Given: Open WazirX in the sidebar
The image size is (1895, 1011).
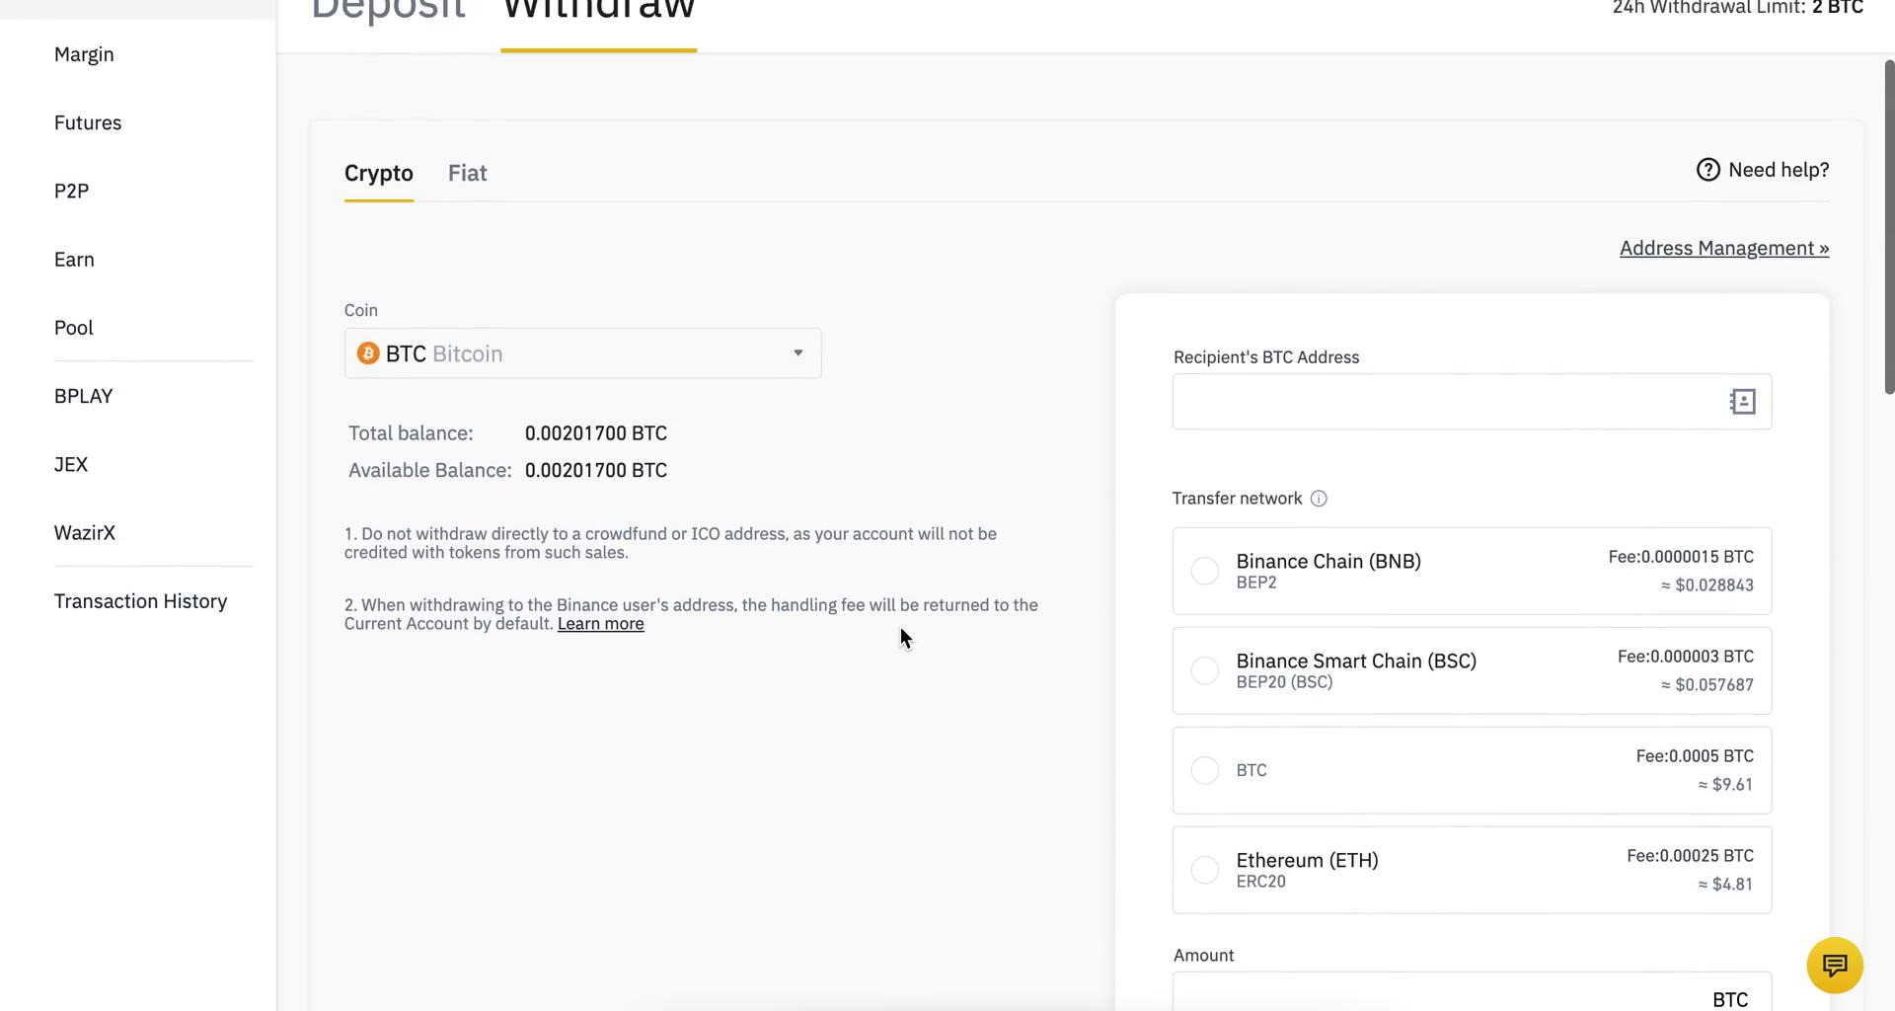Looking at the screenshot, I should click(85, 532).
